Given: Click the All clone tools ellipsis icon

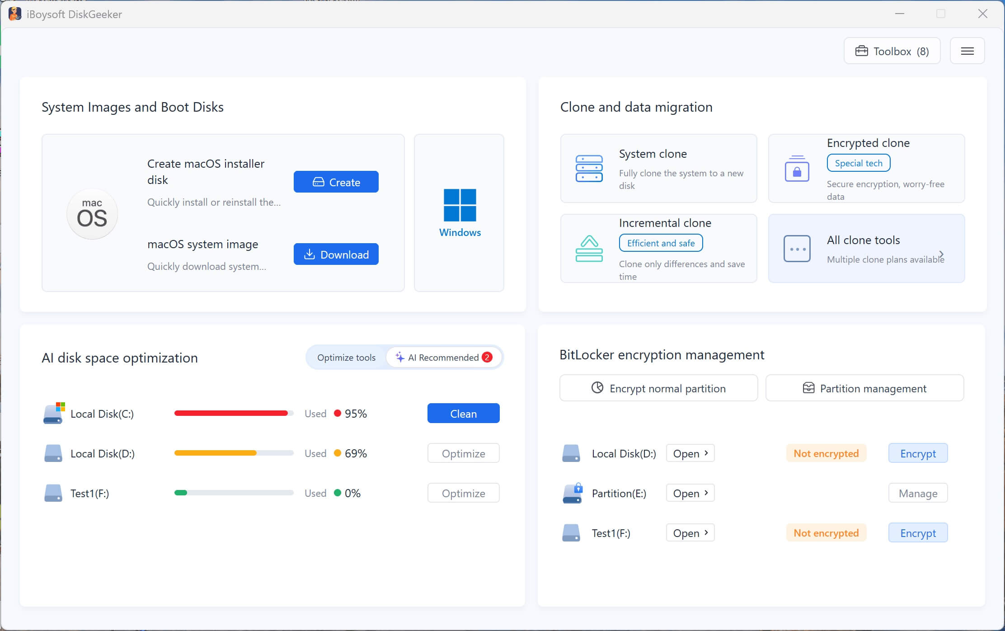Looking at the screenshot, I should [x=797, y=249].
